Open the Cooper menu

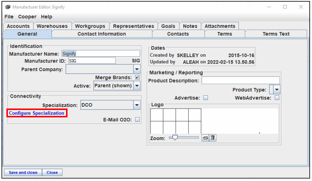click(27, 17)
